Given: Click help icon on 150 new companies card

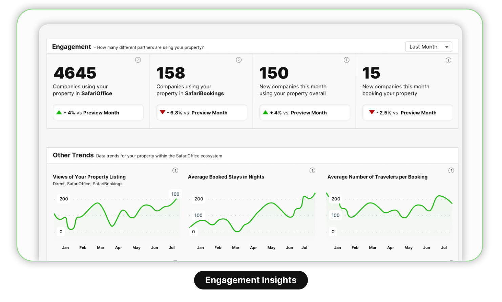Looking at the screenshot, I should click(347, 60).
